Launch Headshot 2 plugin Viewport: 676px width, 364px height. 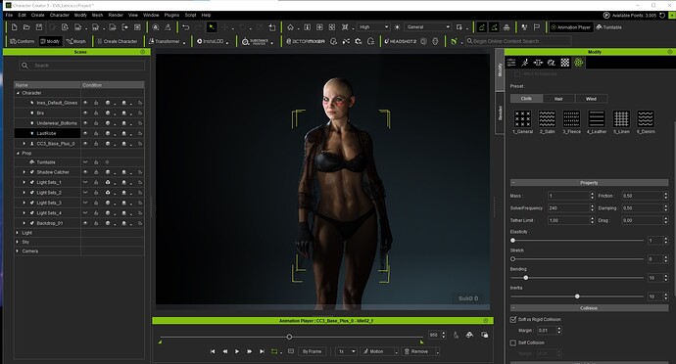(401, 41)
